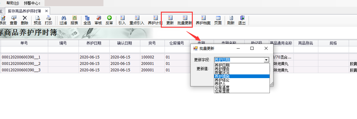Click the filter cell under 单号 column
Viewport: 357px width, 119px height.
pyautogui.click(x=24, y=50)
